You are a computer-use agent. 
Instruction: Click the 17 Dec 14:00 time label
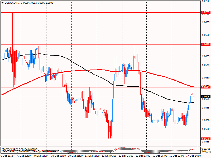click(x=193, y=156)
